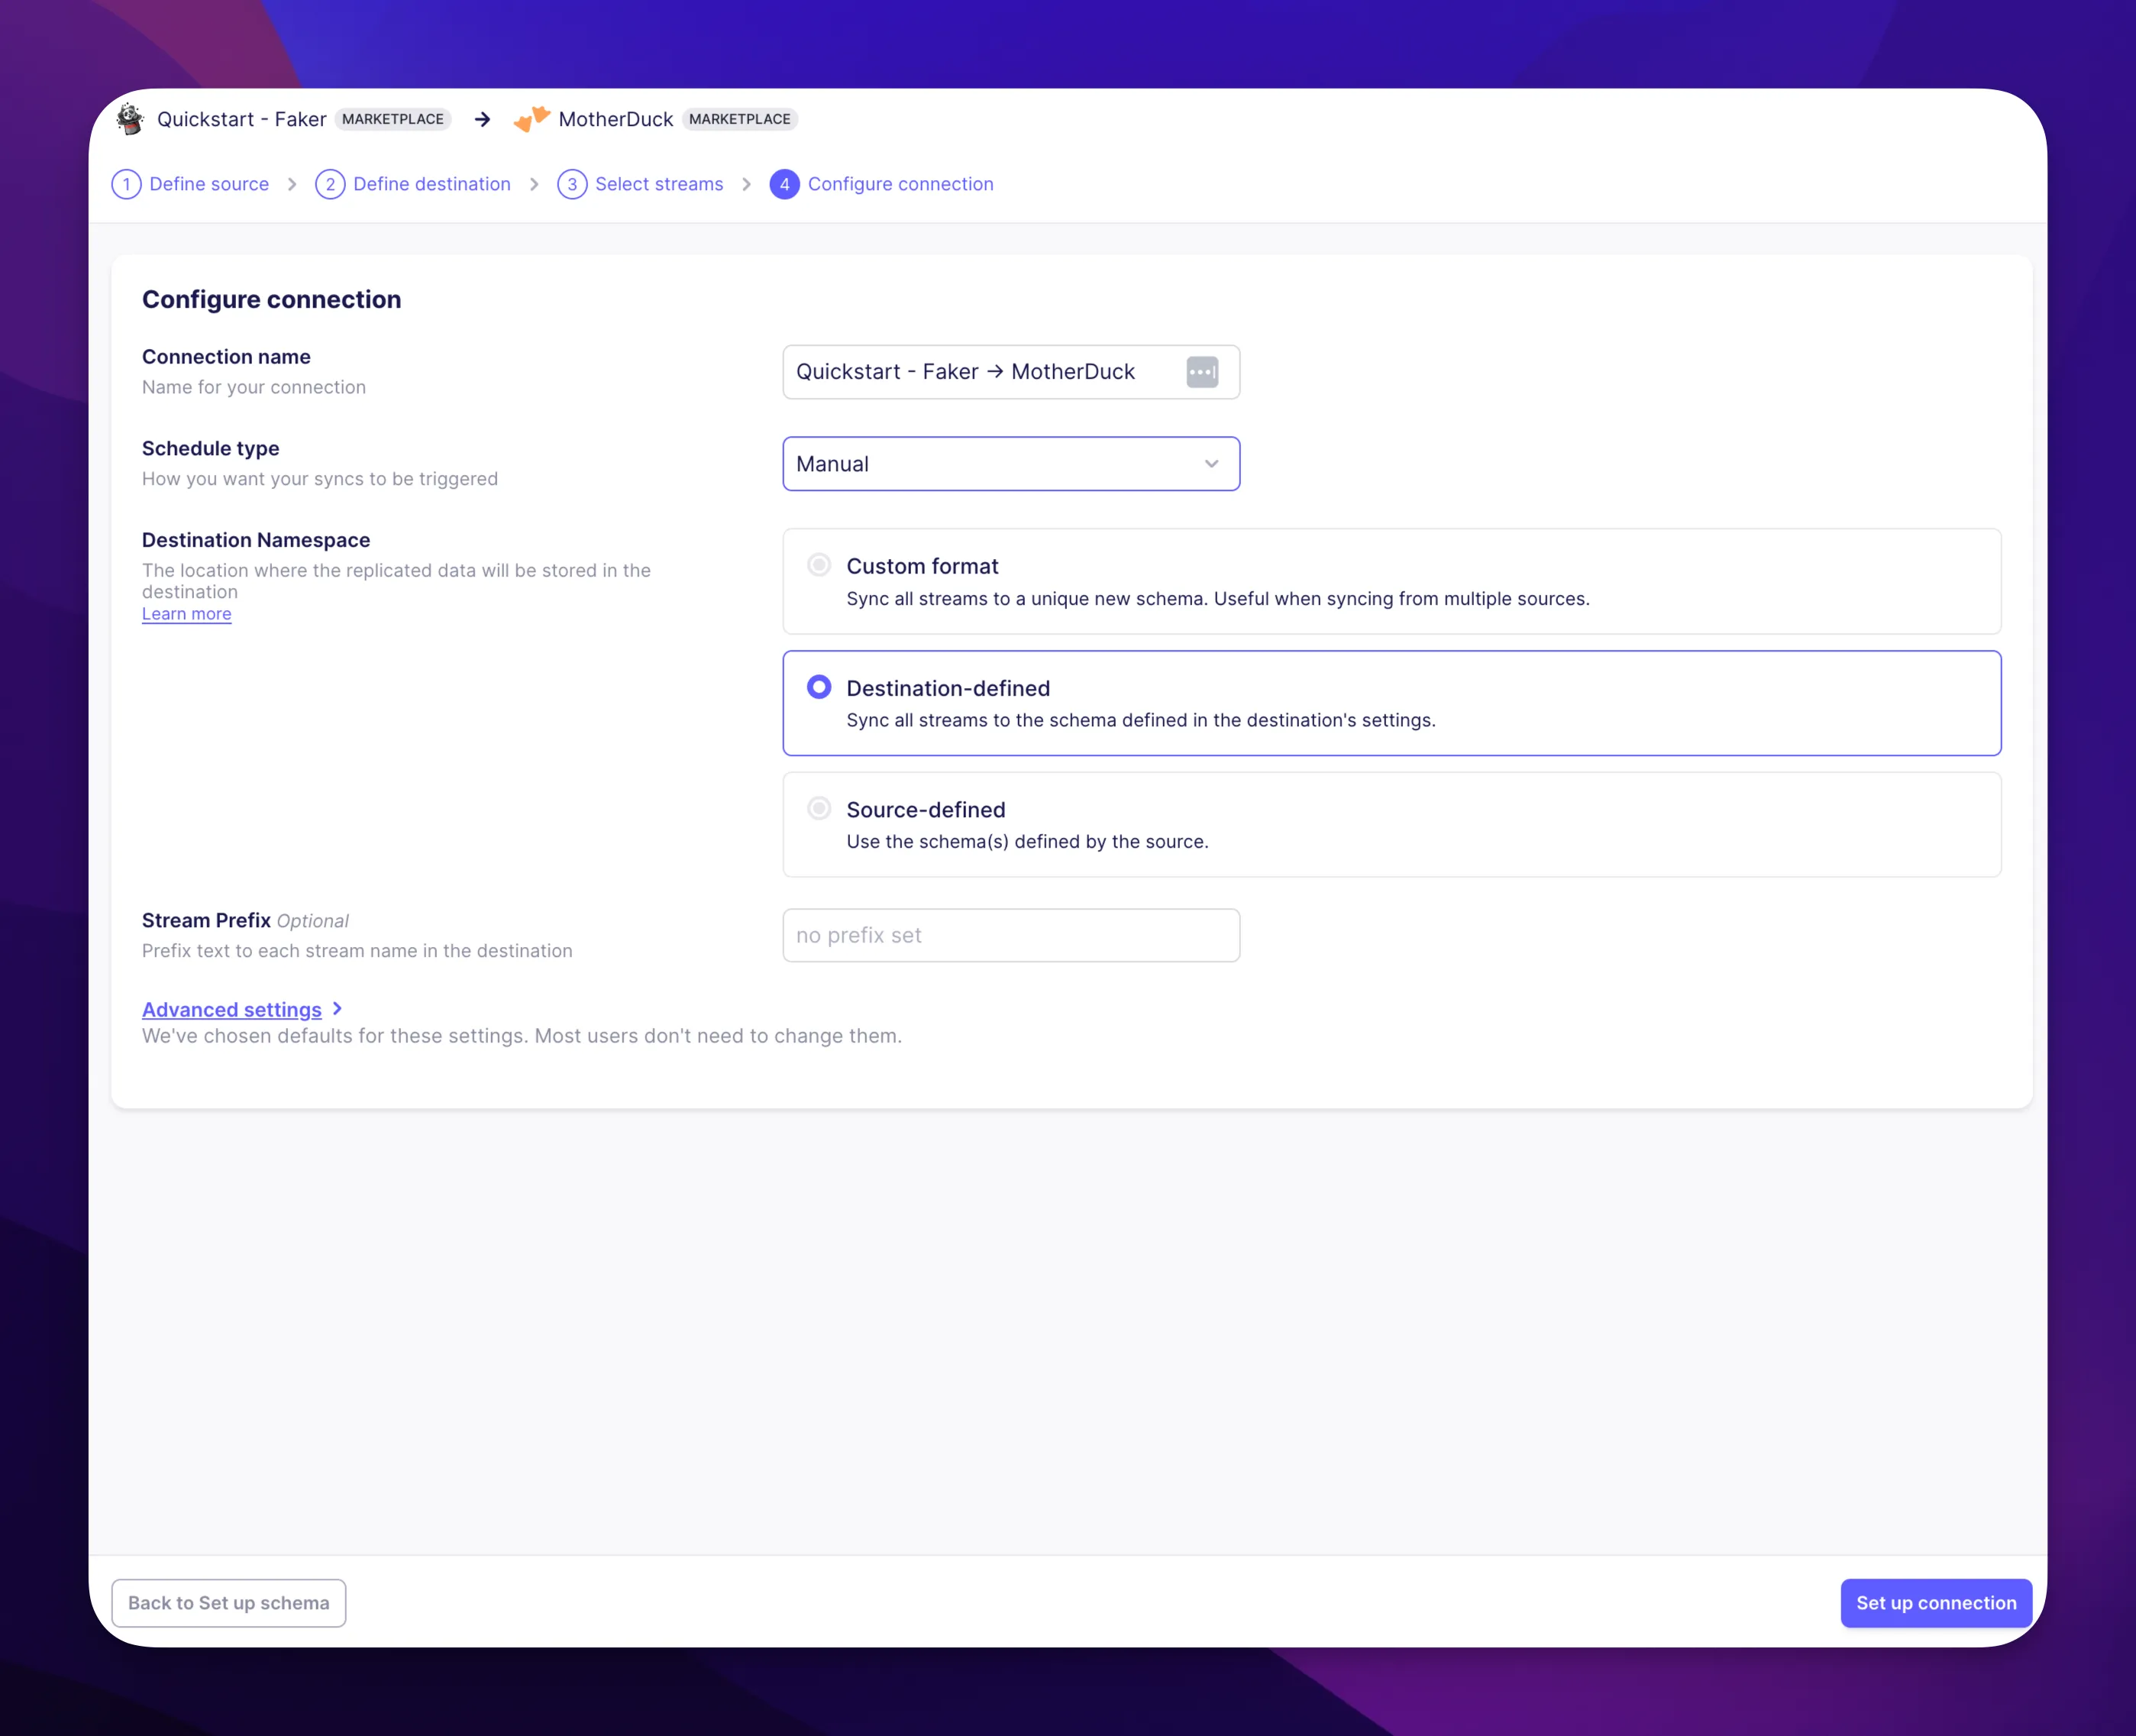
Task: Click the step 2 circle icon
Action: [330, 184]
